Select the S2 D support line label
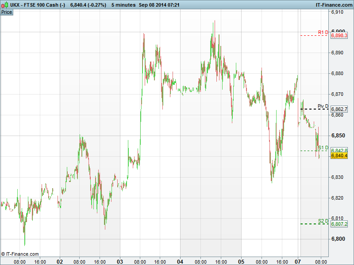 (323, 221)
